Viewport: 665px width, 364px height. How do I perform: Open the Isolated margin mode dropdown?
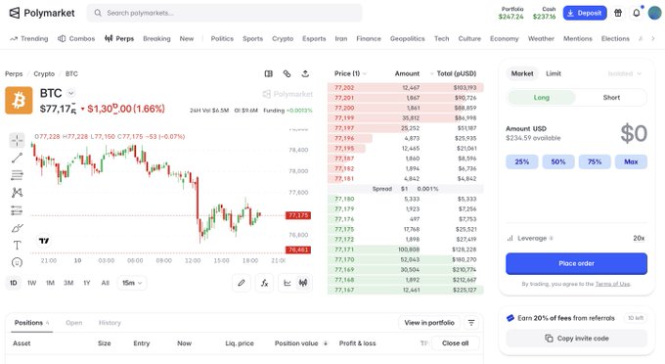[625, 73]
